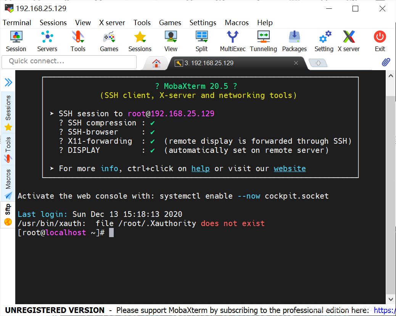Image resolution: width=396 pixels, height=316 pixels.
Task: Open the View toolbar icon
Action: pyautogui.click(x=171, y=41)
